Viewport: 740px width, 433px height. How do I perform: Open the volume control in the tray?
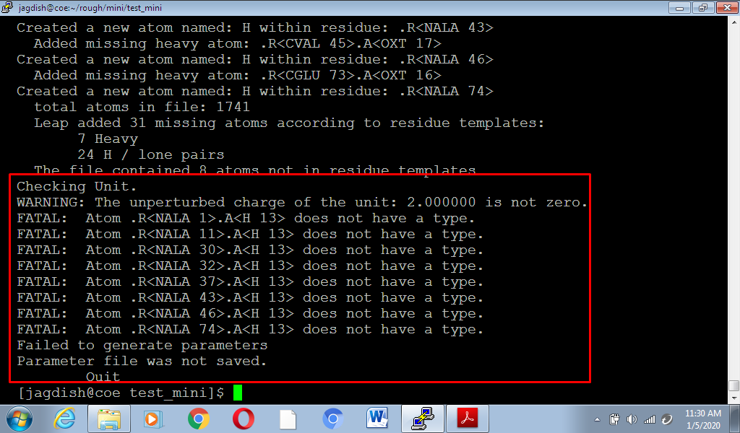click(632, 419)
